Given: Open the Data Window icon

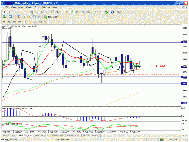Looking at the screenshot, I should pos(24,17).
